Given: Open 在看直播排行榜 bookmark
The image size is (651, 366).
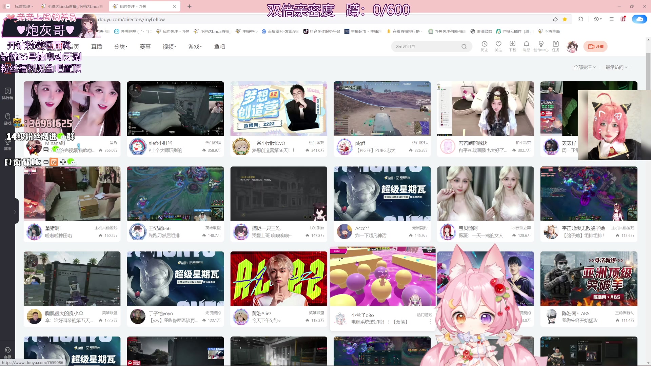Looking at the screenshot, I should pos(404,31).
